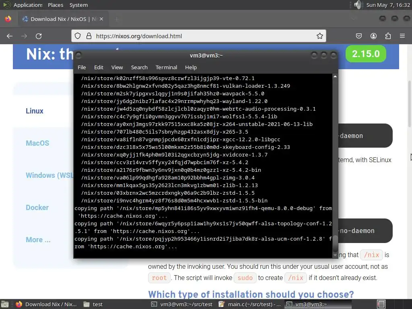The height and width of the screenshot is (309, 412).
Task: Click the clock Sun May 7, 16:32
Action: [x=388, y=5]
